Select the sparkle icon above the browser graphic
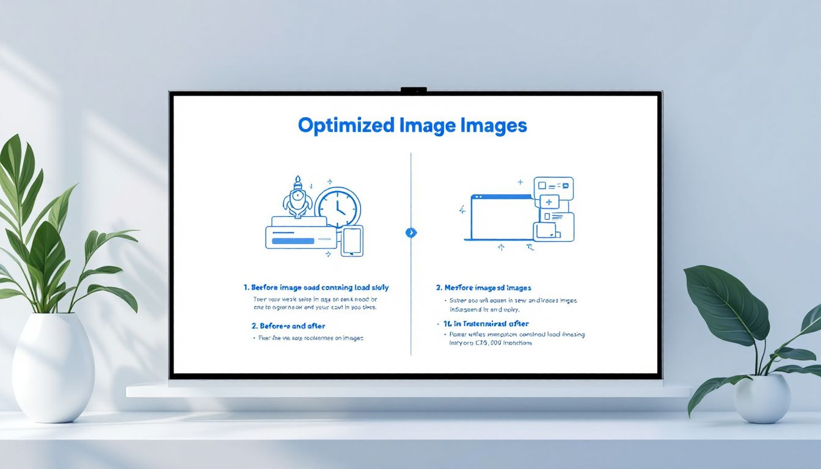 [520, 181]
